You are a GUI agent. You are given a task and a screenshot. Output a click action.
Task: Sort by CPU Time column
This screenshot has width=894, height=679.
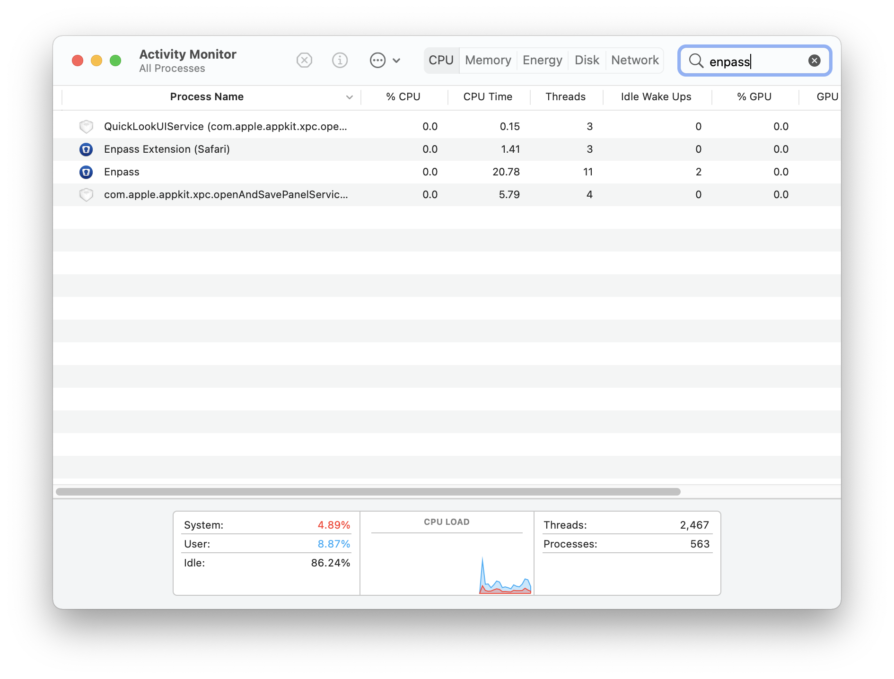[x=488, y=97]
